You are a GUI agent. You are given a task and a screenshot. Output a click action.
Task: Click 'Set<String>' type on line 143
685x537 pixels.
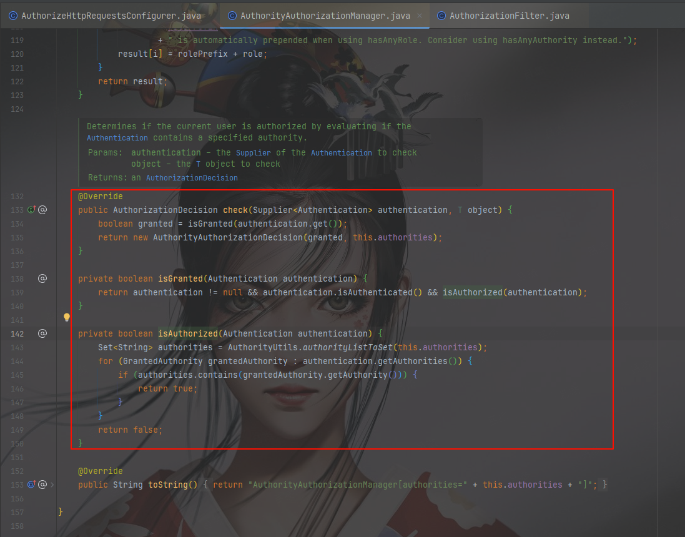point(126,347)
